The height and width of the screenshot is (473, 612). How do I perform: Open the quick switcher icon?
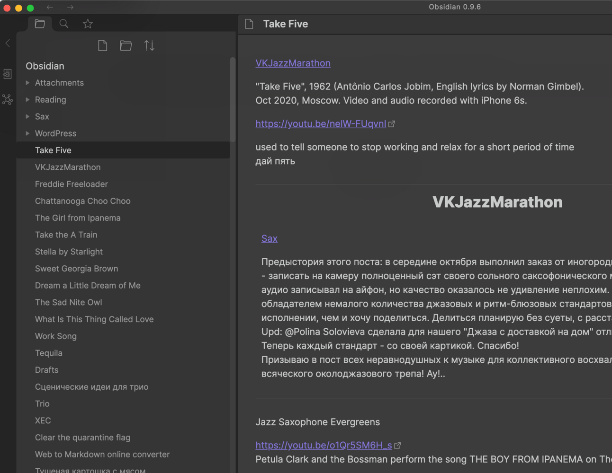tap(7, 74)
